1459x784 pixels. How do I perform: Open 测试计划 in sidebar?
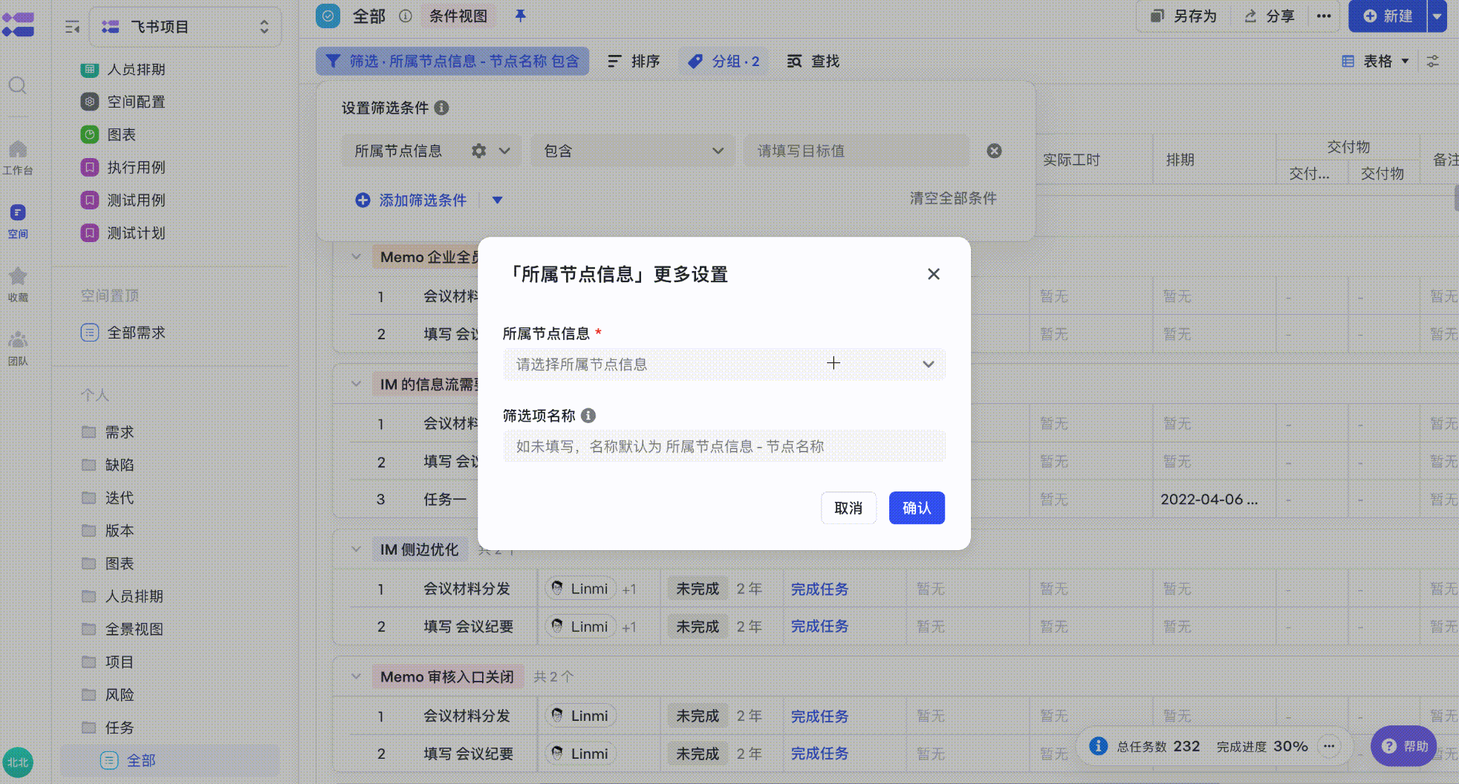click(136, 232)
